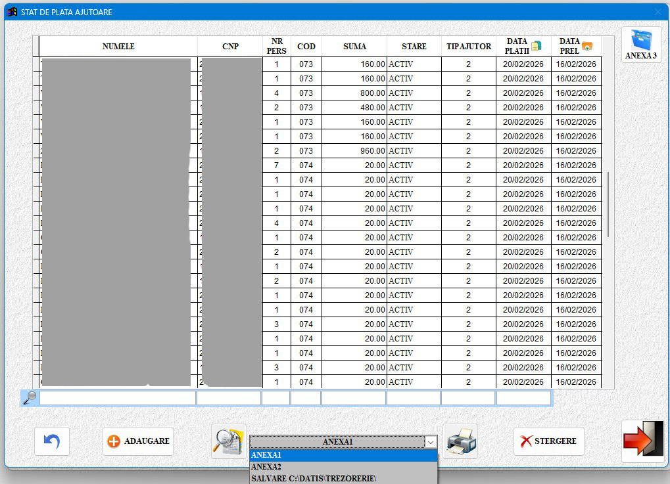
Task: Click the DATA PREL column header icon
Action: pyautogui.click(x=587, y=46)
